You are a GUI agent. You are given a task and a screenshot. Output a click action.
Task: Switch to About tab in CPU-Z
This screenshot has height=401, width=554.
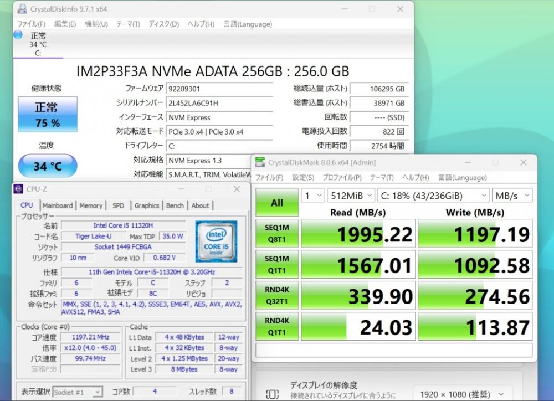pyautogui.click(x=201, y=205)
